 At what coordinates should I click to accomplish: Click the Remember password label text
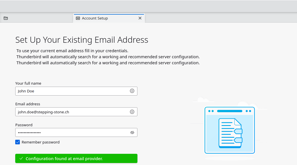pos(41,142)
